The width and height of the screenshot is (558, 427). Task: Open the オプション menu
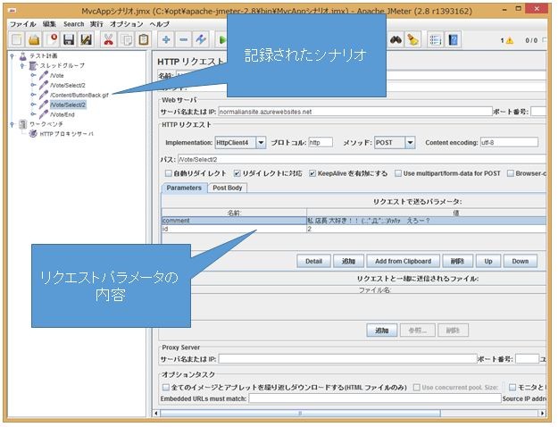pos(127,24)
